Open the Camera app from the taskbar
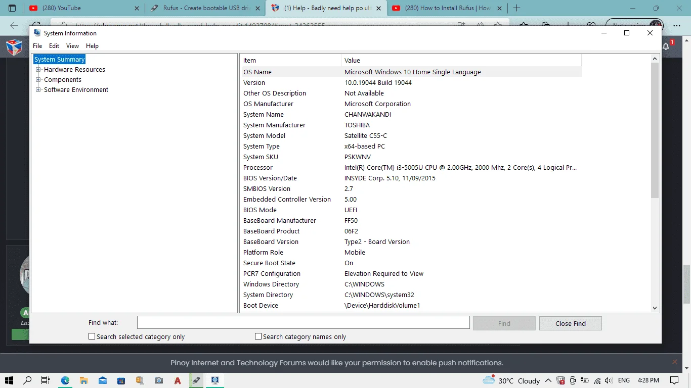This screenshot has height=388, width=691. coord(159,380)
